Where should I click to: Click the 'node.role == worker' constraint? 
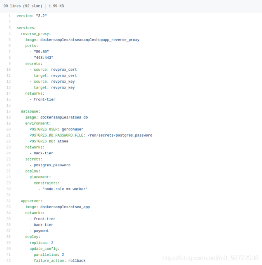(x=65, y=189)
